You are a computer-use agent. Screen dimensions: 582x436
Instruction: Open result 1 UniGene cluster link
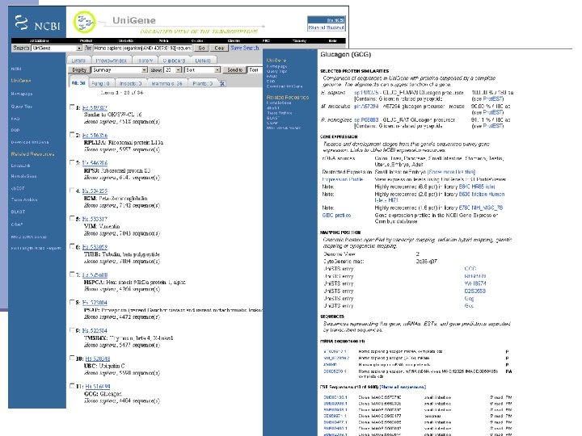coord(95,107)
